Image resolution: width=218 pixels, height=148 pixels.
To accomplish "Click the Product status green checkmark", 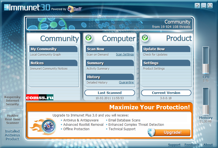I will pos(145,38).
